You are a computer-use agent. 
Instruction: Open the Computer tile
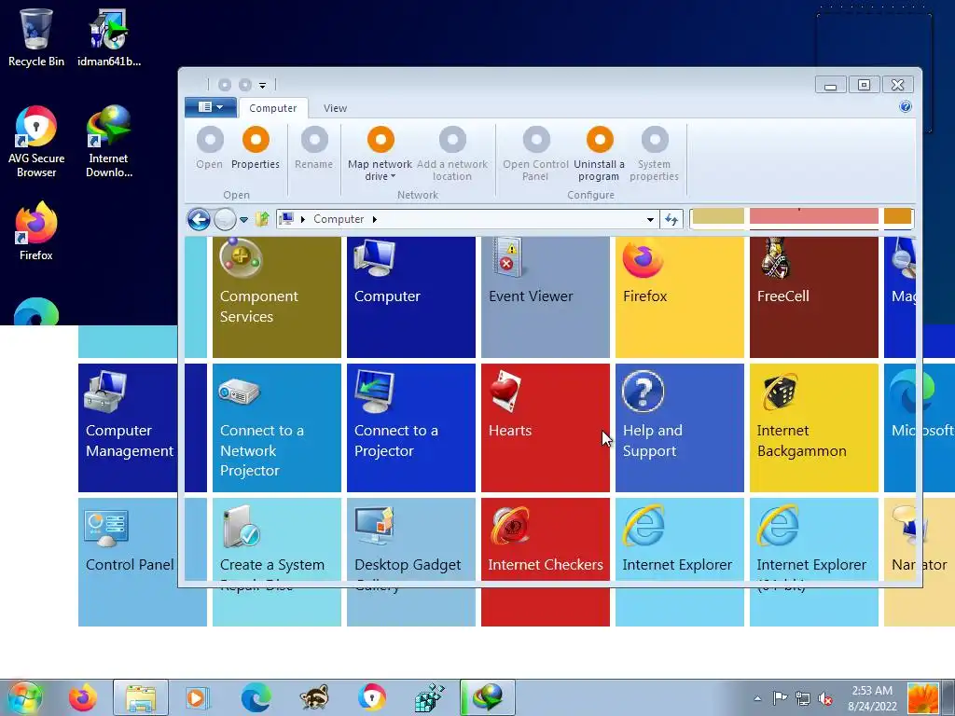point(411,297)
